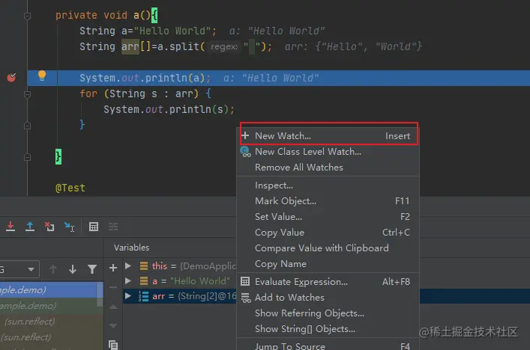Screen dimensions: 530x350
Task: Choose Show String[] Objects... menu item
Action: tap(328, 329)
